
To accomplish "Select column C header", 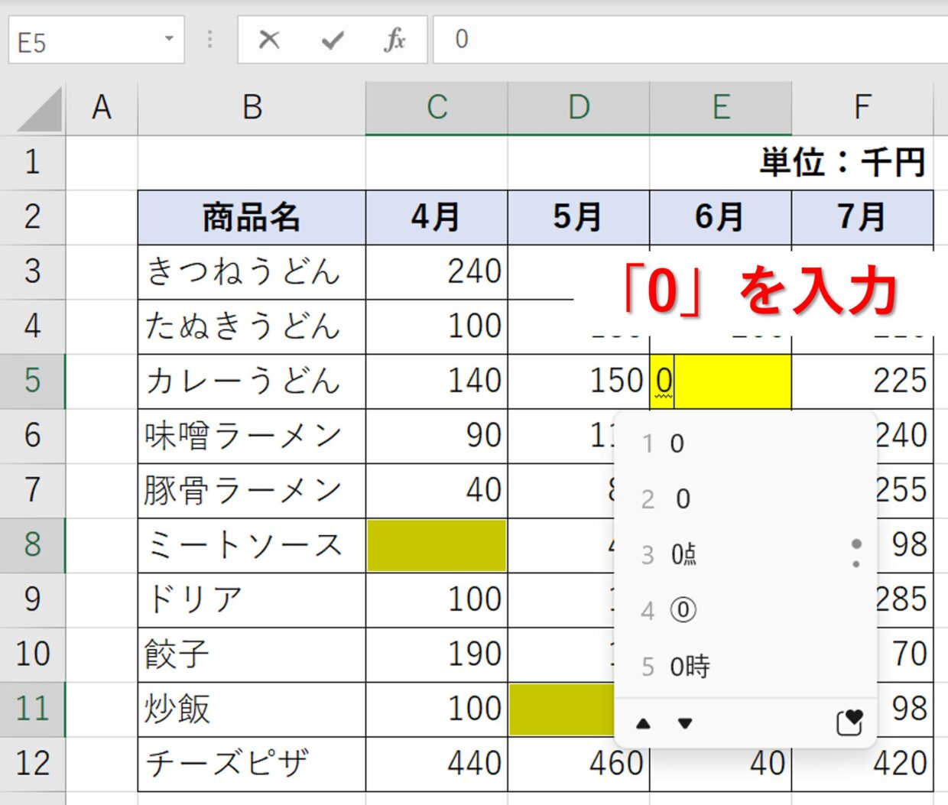I will [437, 108].
